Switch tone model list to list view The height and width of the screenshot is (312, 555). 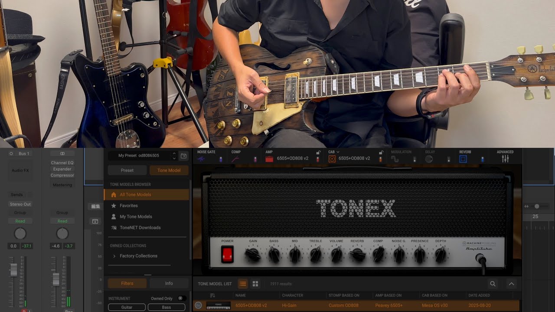pyautogui.click(x=243, y=284)
